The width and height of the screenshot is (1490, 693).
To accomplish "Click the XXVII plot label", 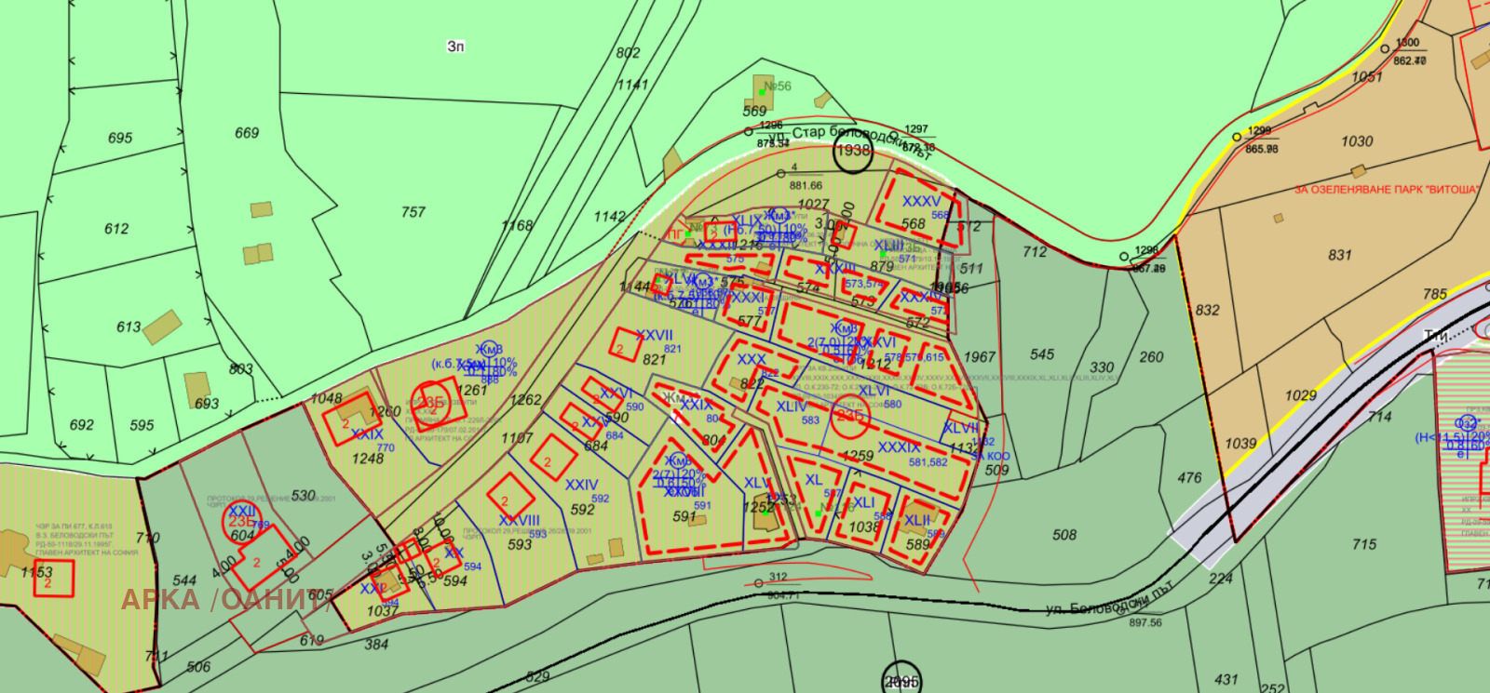I will 654,336.
